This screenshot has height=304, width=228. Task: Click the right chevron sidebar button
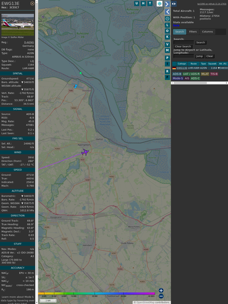[x=167, y=4]
